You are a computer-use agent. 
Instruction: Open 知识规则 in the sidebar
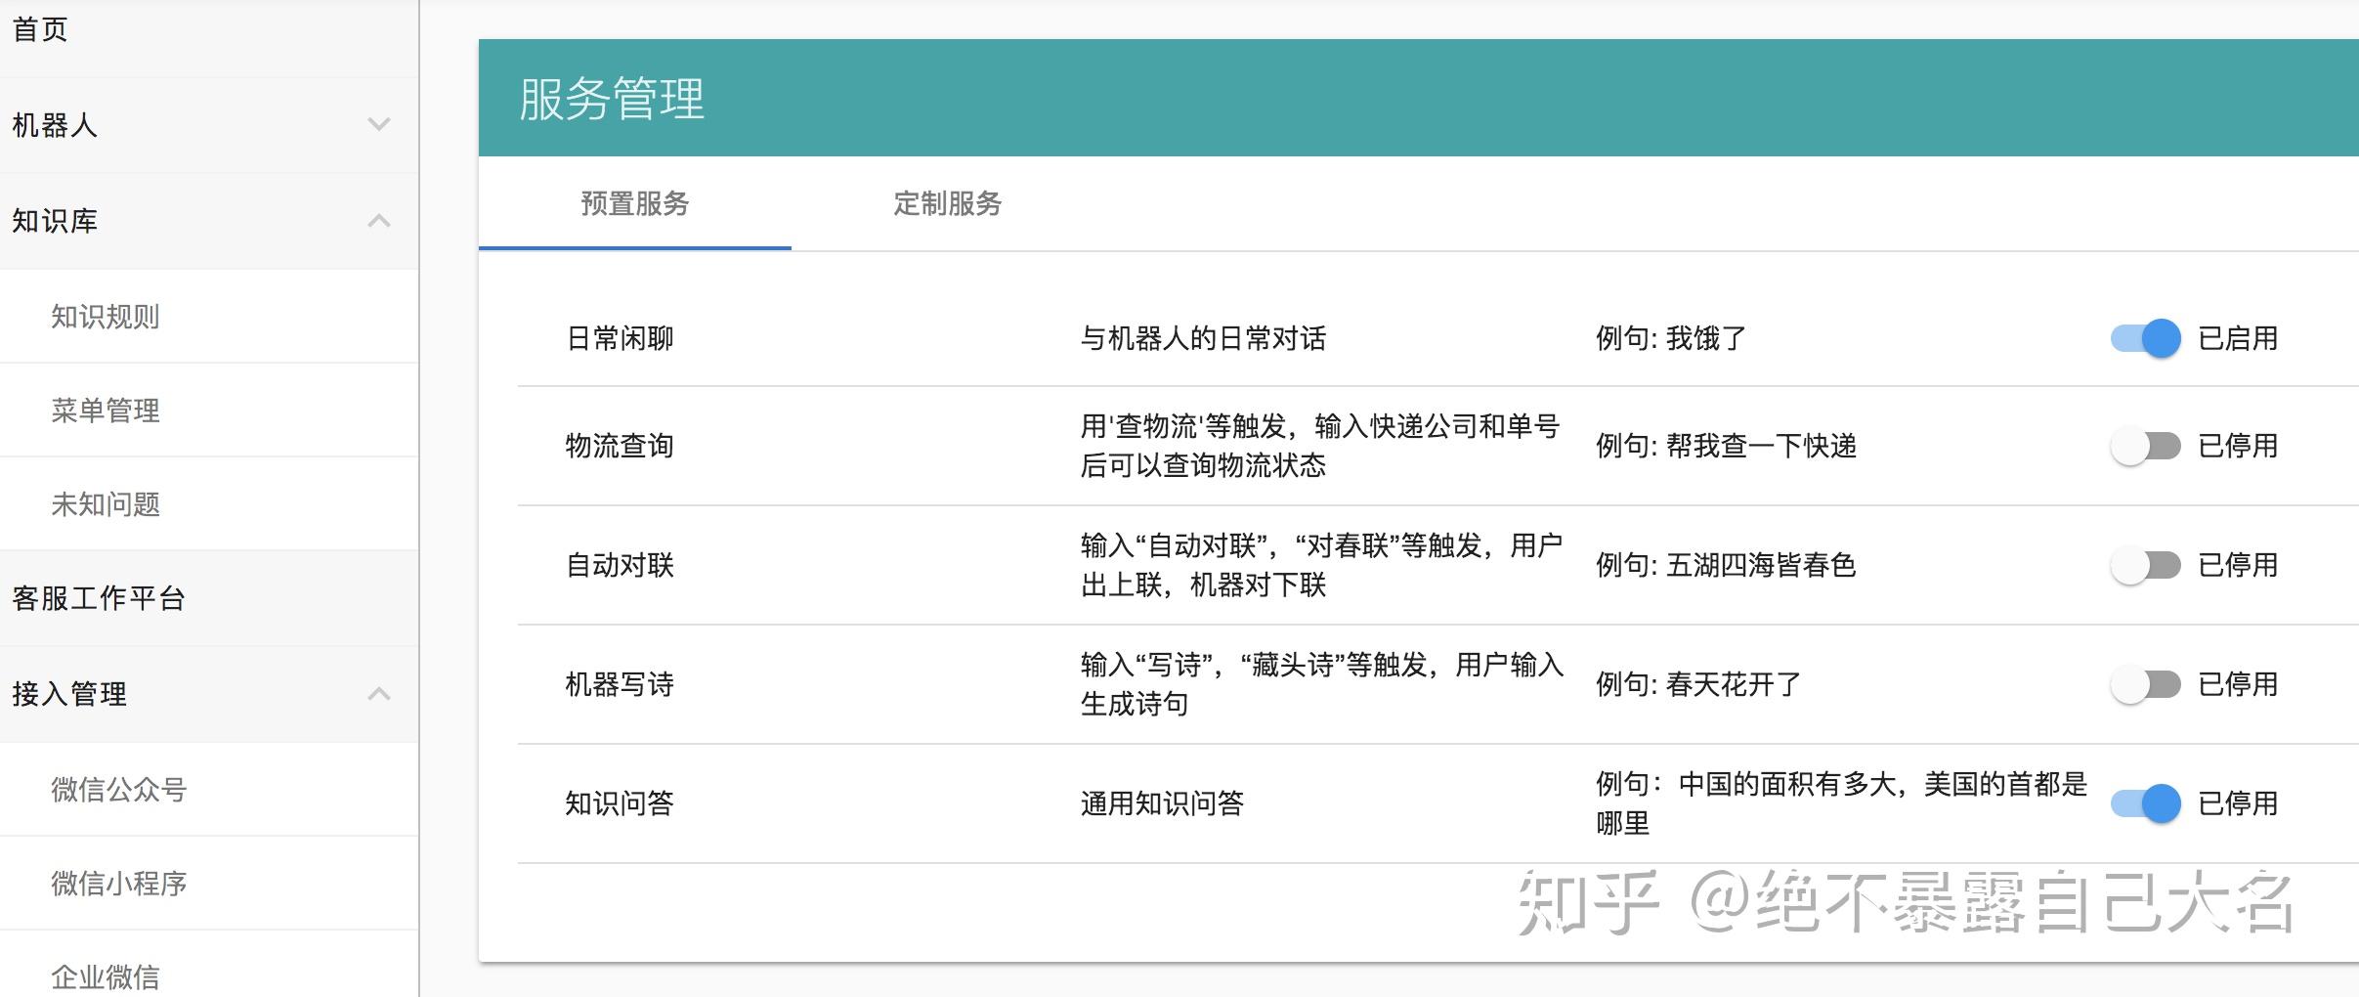(106, 317)
